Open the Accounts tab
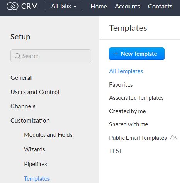 127,6
